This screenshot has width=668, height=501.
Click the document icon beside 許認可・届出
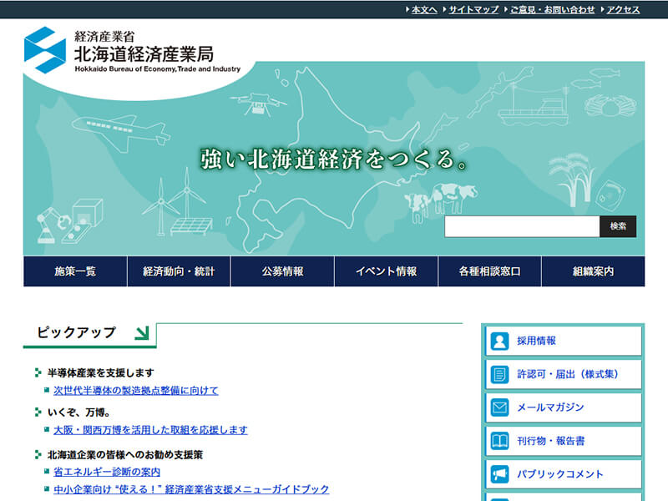pos(499,374)
